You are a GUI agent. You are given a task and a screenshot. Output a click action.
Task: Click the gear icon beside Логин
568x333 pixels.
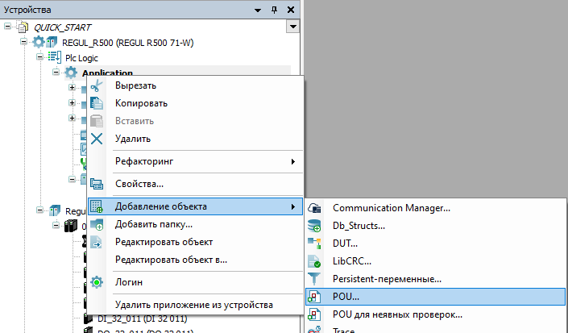tap(97, 282)
